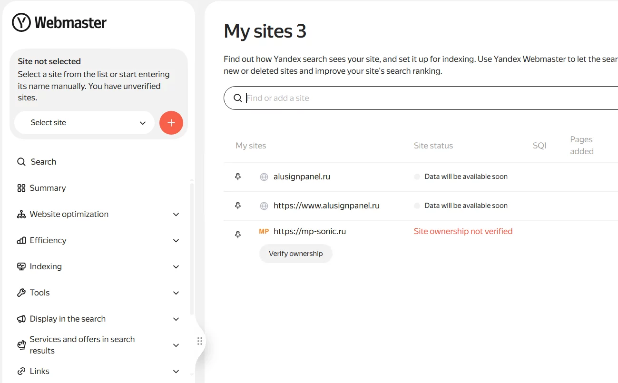Click alusignpanel.ru Data will be available soon status
The width and height of the screenshot is (618, 383).
click(466, 177)
